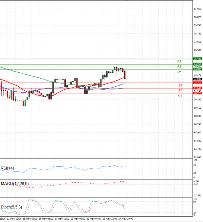Click the 20 level on the Stoch scale
203x222 pixels.
click(x=195, y=213)
